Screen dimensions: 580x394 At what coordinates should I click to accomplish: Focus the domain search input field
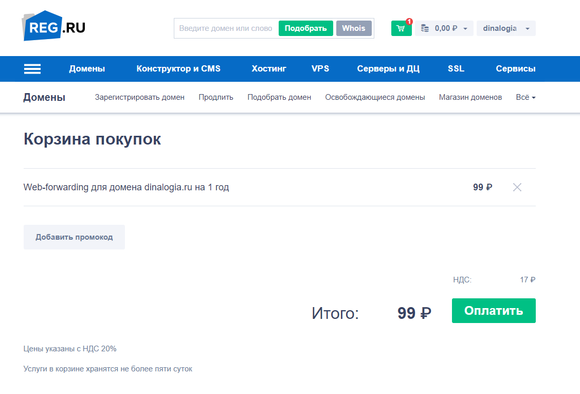coord(226,28)
